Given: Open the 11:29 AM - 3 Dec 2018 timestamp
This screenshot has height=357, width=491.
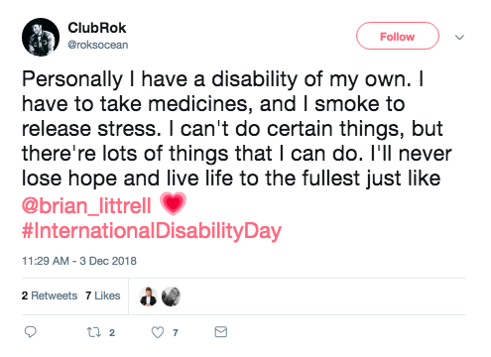Looking at the screenshot, I should point(79,261).
